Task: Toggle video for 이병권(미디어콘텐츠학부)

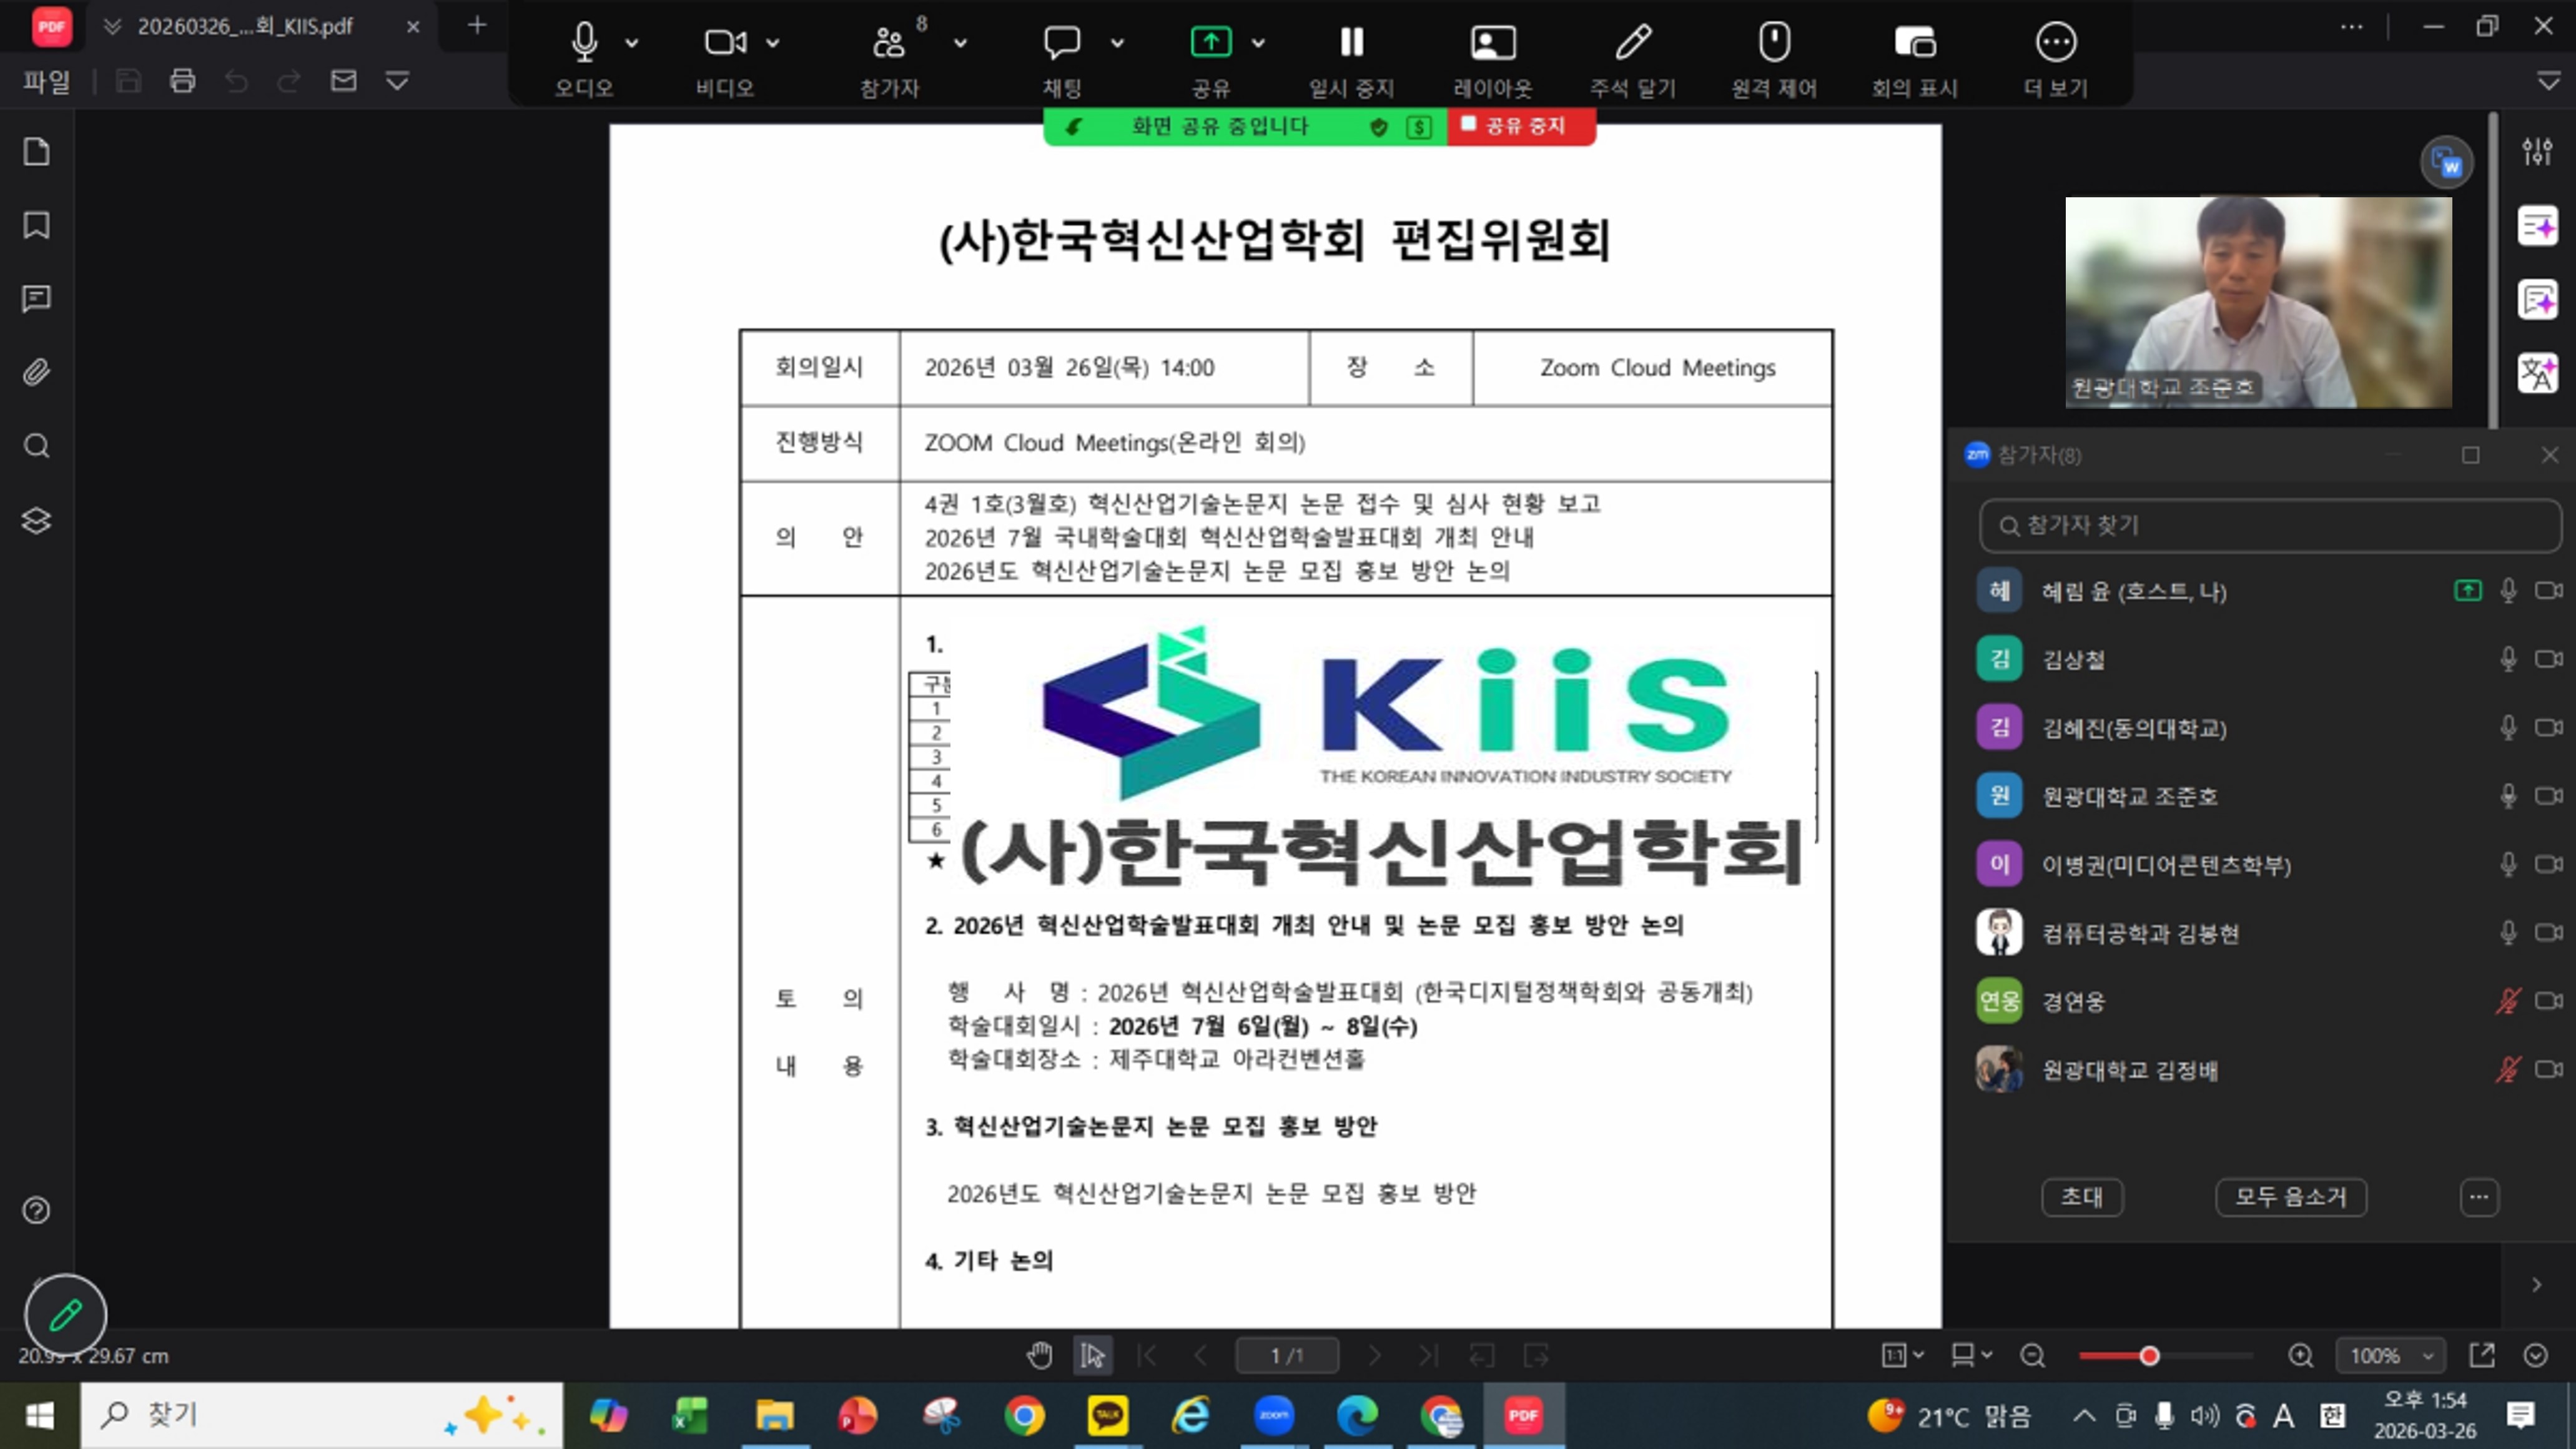Action: (2549, 864)
